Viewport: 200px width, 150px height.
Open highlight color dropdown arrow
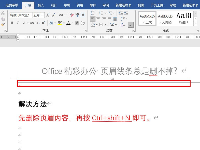pyautogui.click(x=64, y=23)
